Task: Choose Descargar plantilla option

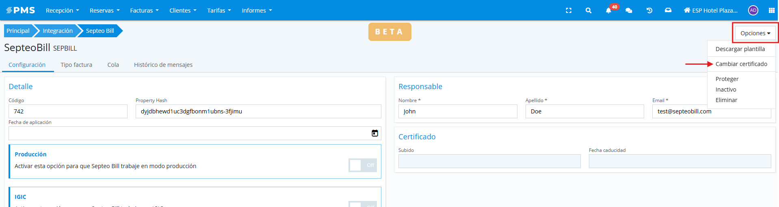Action: 740,49
